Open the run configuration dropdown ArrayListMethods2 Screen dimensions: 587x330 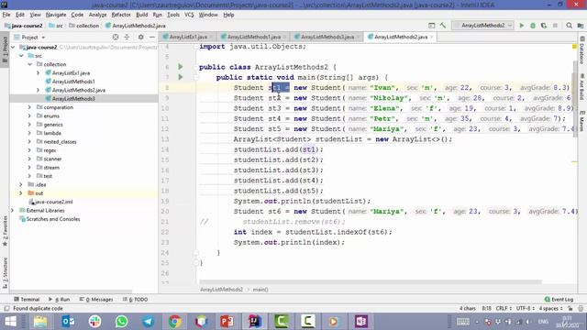[x=482, y=26]
